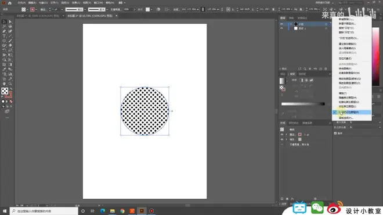Open the fill swatch dropdown in control bar

(27, 9)
